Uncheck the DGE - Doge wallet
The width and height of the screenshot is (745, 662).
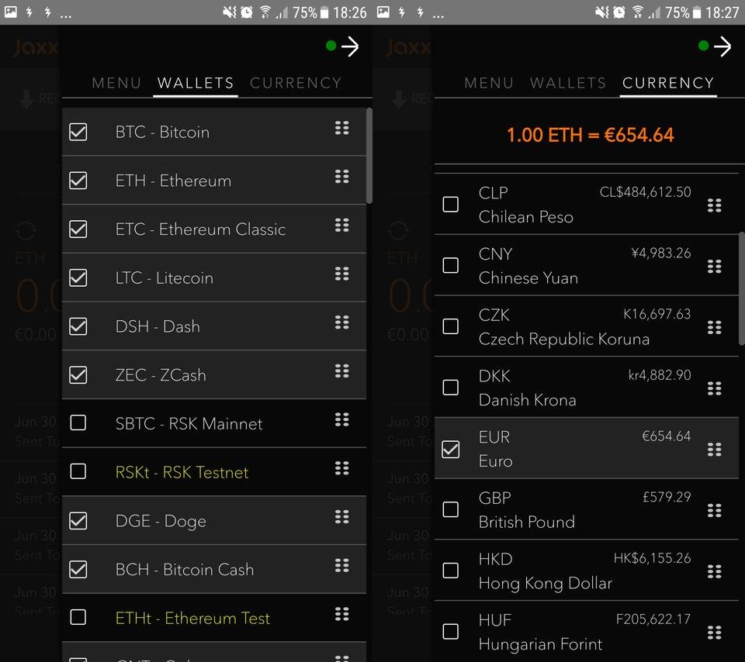click(78, 521)
